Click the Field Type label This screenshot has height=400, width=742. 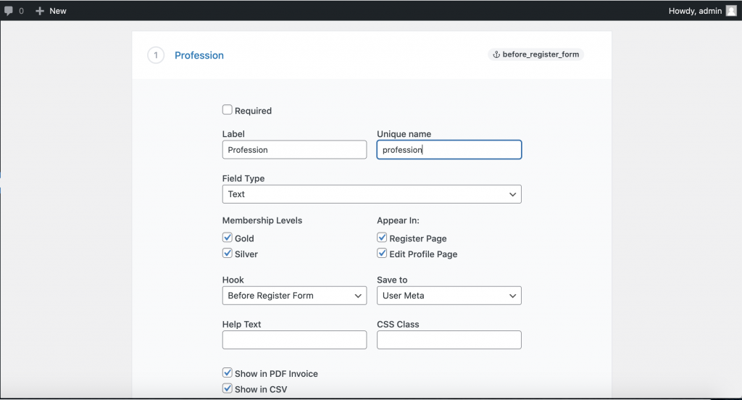coord(243,178)
